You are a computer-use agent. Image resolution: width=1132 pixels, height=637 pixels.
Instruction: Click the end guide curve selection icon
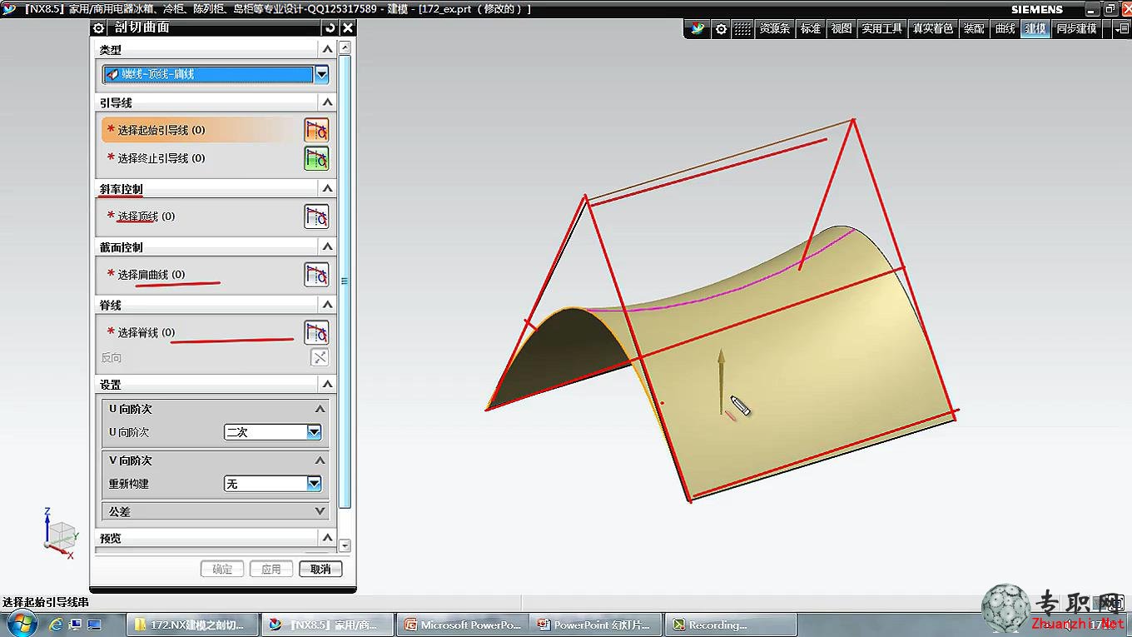316,158
